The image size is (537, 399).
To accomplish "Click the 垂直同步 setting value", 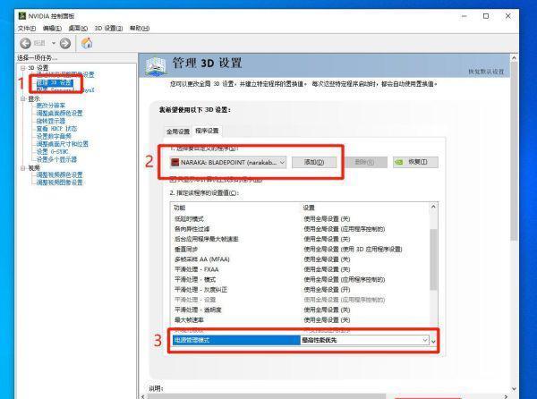I will 354,249.
